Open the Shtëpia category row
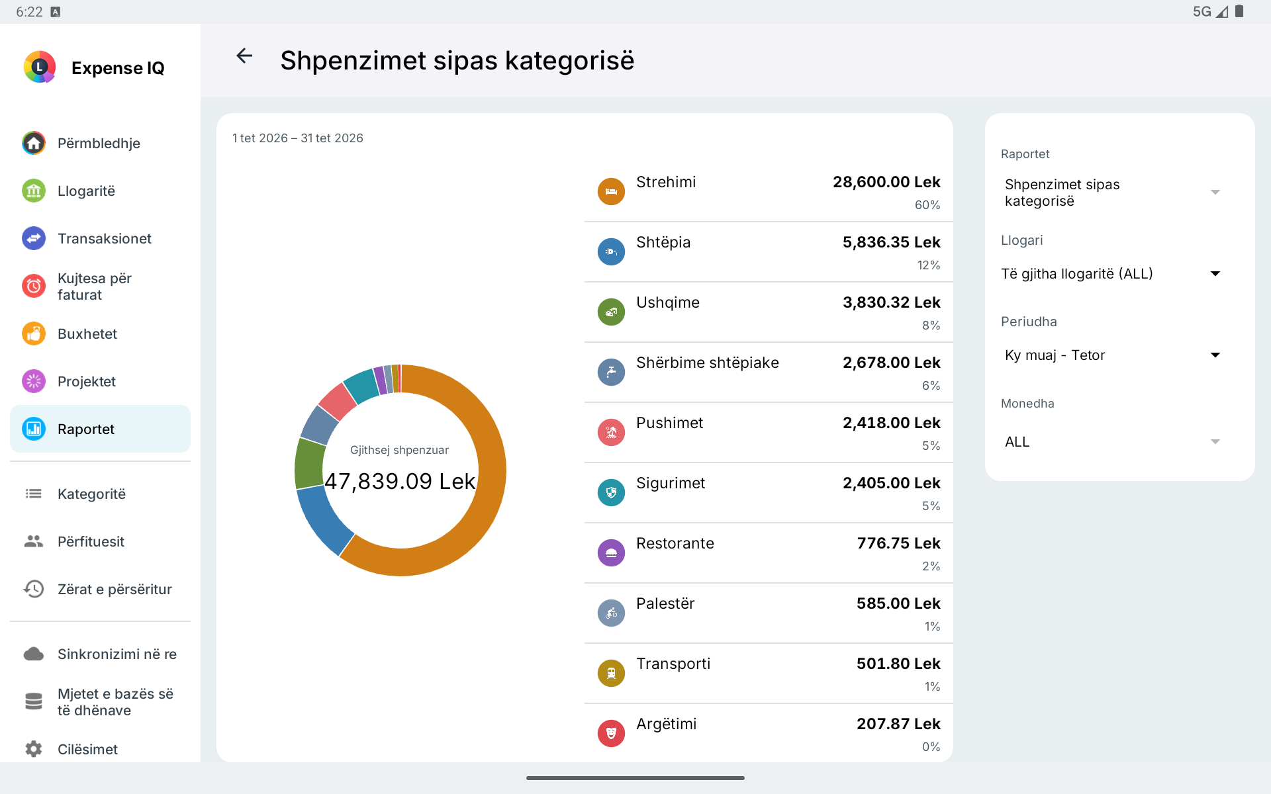Viewport: 1271px width, 794px height. coord(769,252)
